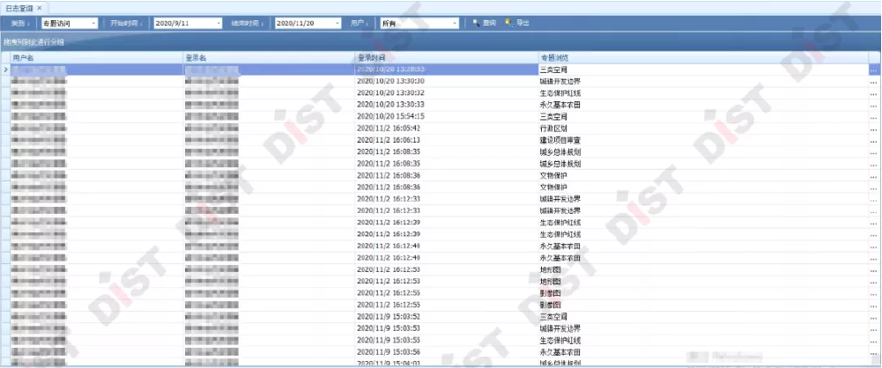Click ellipsis button for 建设项目审查 row

click(873, 140)
